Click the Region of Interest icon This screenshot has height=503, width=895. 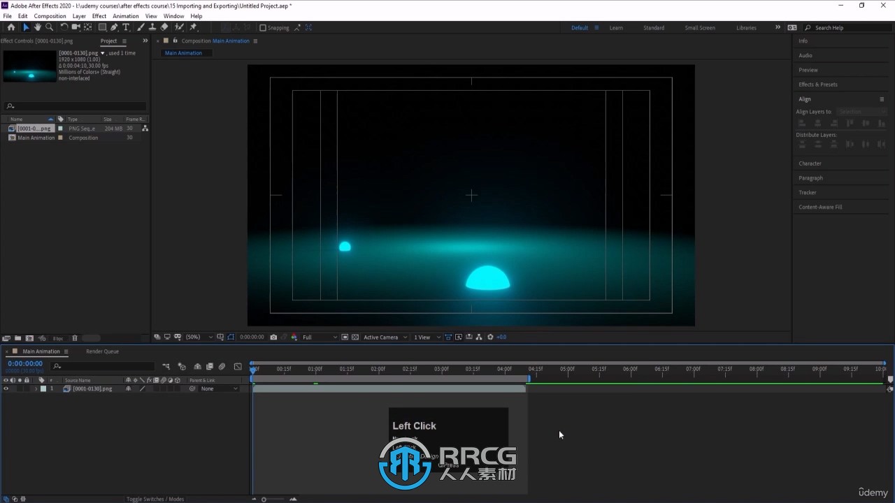pos(344,337)
